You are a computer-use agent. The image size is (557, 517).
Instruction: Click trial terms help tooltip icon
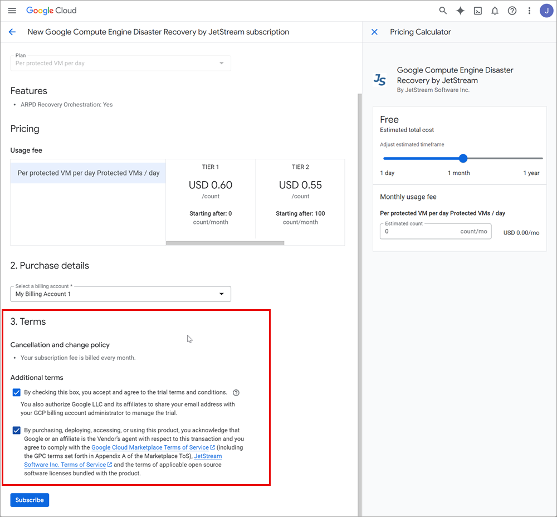click(236, 393)
